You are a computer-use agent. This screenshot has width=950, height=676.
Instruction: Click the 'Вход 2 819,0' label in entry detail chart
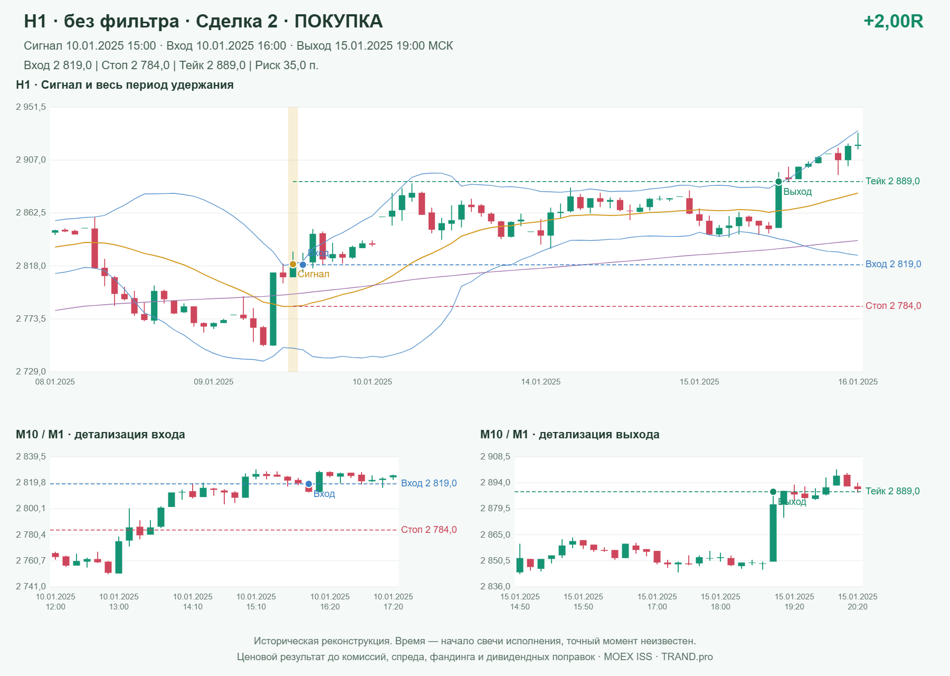click(429, 483)
